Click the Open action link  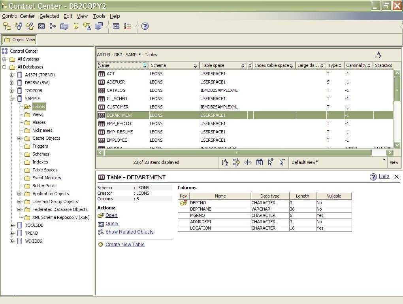pos(111,215)
